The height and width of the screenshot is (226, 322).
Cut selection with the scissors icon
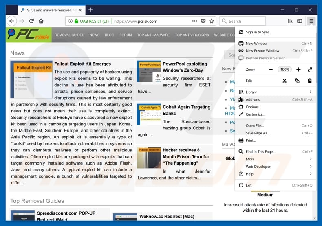point(285,81)
